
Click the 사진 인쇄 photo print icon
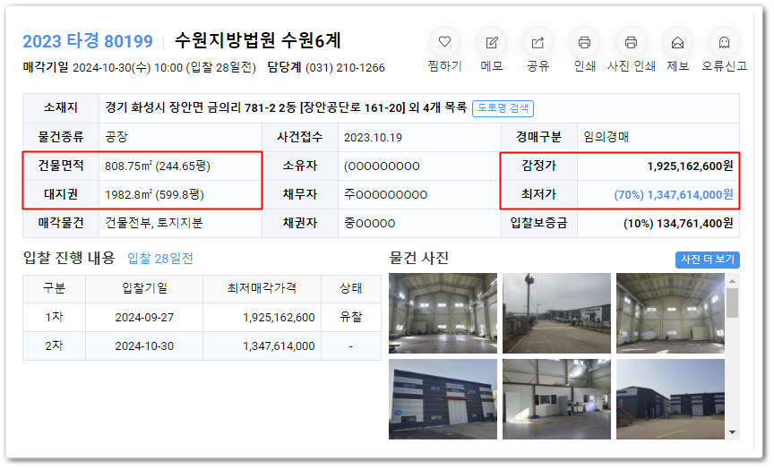point(631,42)
